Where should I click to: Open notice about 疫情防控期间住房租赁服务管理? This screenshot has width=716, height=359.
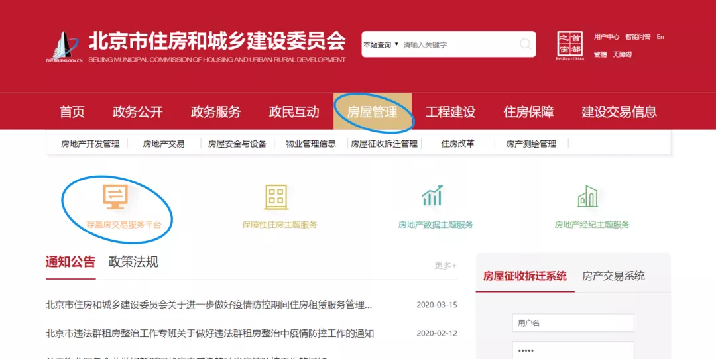[x=209, y=305]
